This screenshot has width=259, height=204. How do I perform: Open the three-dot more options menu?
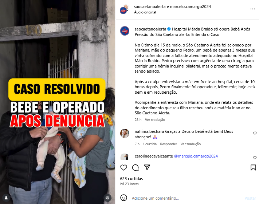point(252,9)
